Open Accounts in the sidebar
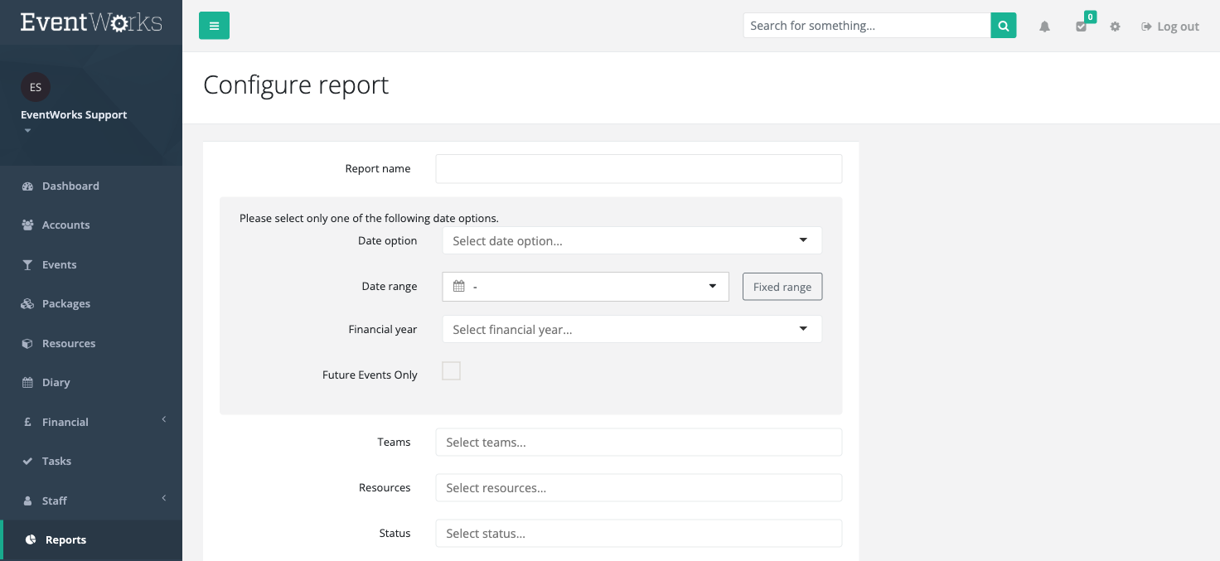 point(91,225)
